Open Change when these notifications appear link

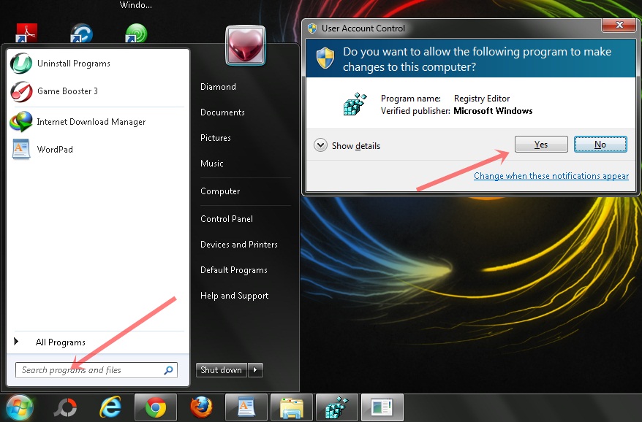(551, 176)
